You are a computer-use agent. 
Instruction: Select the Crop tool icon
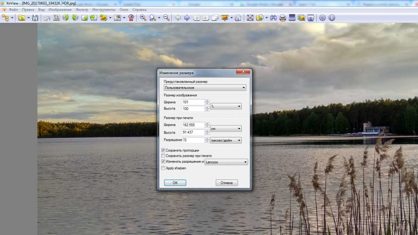coord(56,18)
